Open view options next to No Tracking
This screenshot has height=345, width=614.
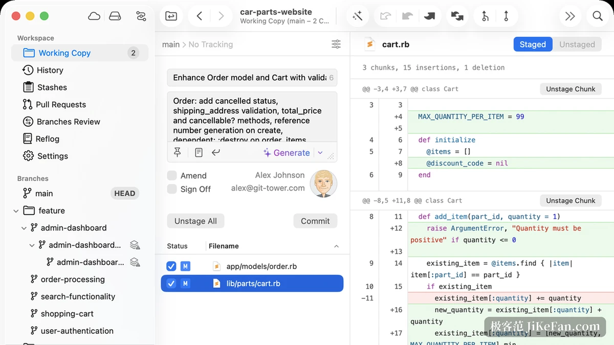pos(336,44)
